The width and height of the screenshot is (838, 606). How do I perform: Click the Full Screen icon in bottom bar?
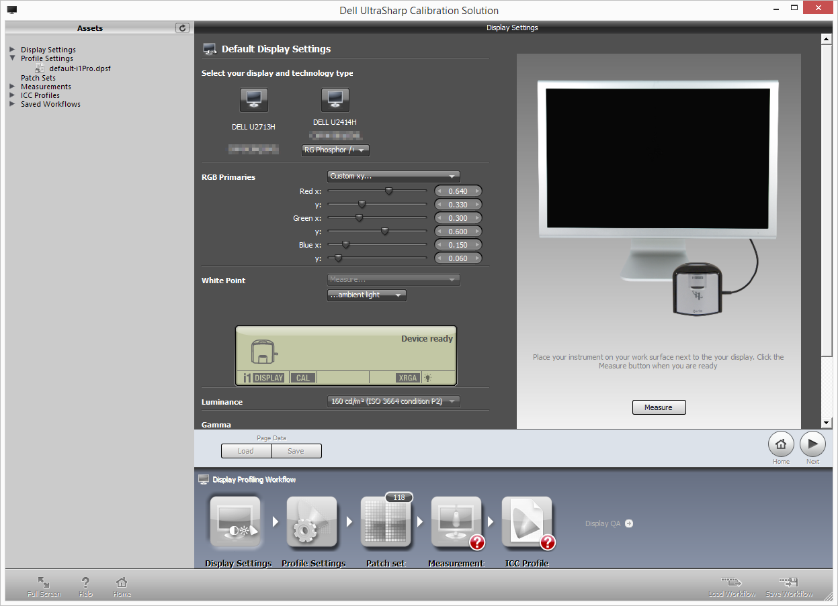click(x=44, y=583)
